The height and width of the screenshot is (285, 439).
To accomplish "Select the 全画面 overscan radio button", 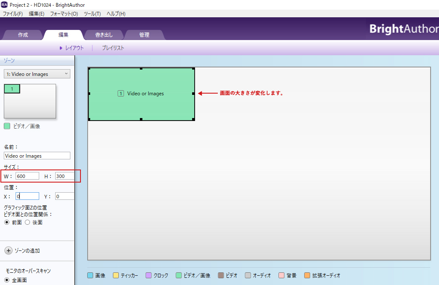I will pos(7,280).
